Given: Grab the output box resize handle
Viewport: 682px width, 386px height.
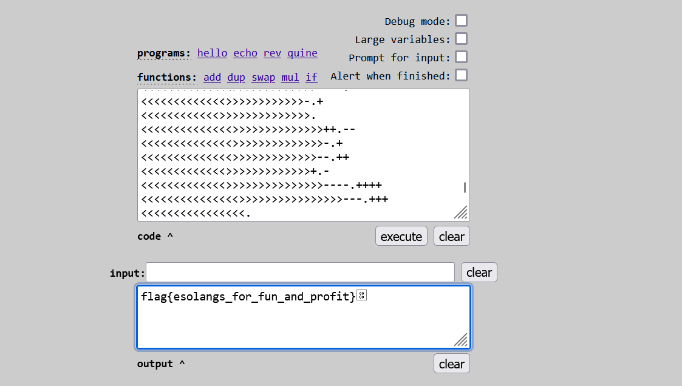Looking at the screenshot, I should click(462, 340).
